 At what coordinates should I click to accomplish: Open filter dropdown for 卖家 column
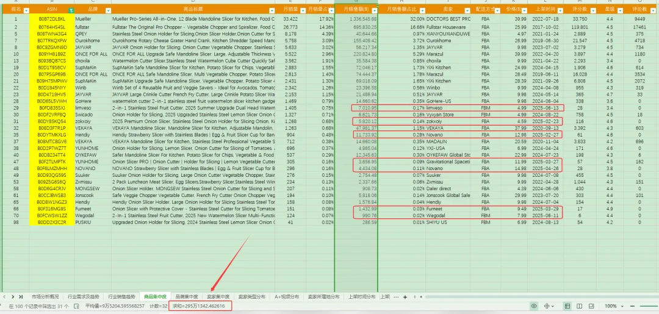(467, 10)
